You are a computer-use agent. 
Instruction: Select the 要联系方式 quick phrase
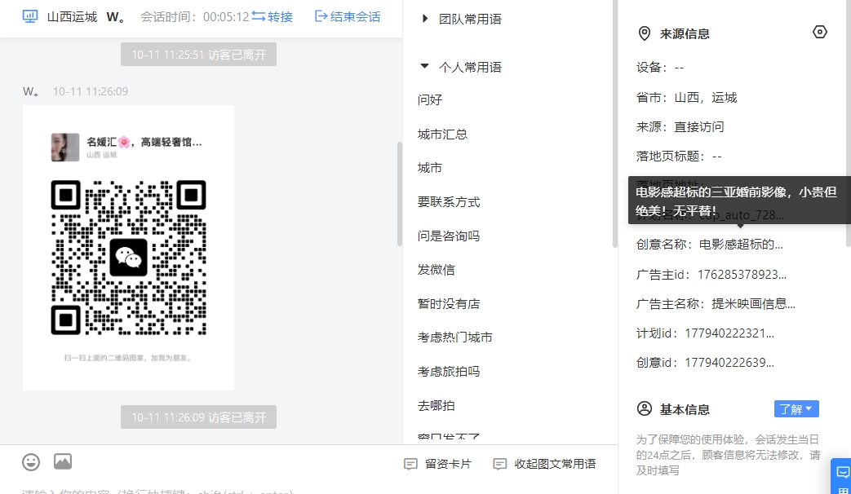tap(449, 201)
